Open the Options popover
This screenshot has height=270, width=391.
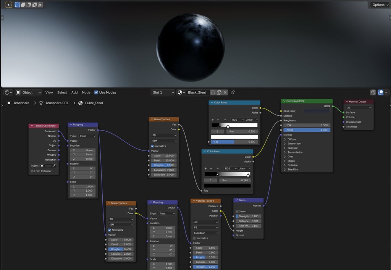click(380, 5)
